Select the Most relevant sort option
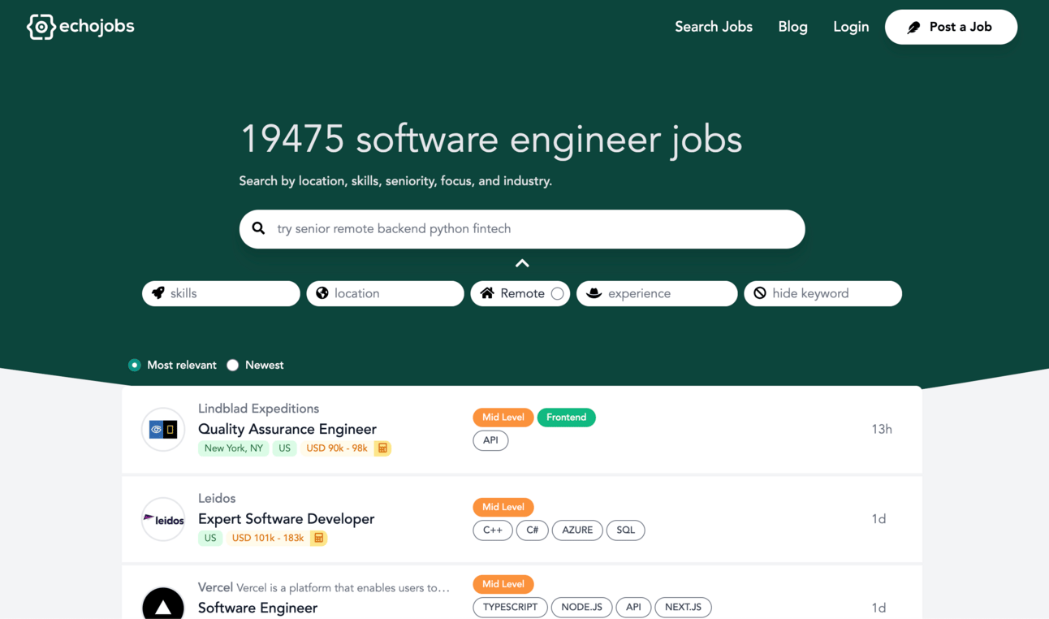The height and width of the screenshot is (619, 1049). coord(135,366)
